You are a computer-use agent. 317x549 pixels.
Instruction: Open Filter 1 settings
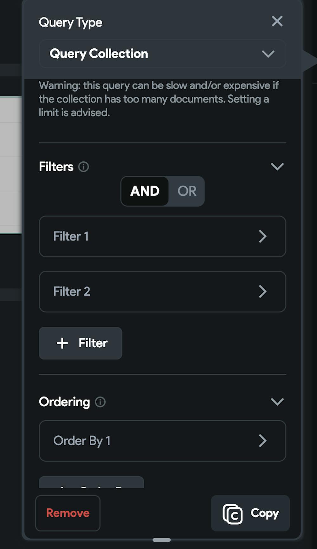pos(162,236)
